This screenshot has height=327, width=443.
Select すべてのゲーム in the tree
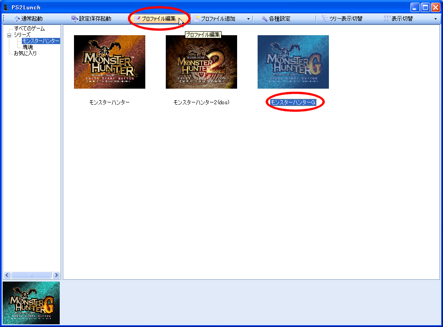click(29, 29)
